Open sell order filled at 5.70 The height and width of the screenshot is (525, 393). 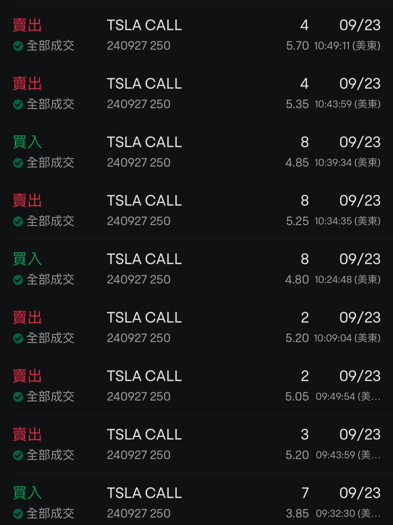(x=196, y=35)
